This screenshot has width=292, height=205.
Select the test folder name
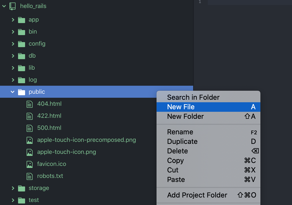point(34,200)
